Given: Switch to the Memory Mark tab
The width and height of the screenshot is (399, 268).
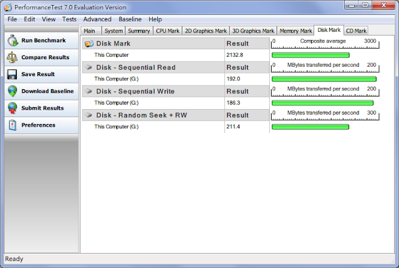Looking at the screenshot, I should click(296, 31).
